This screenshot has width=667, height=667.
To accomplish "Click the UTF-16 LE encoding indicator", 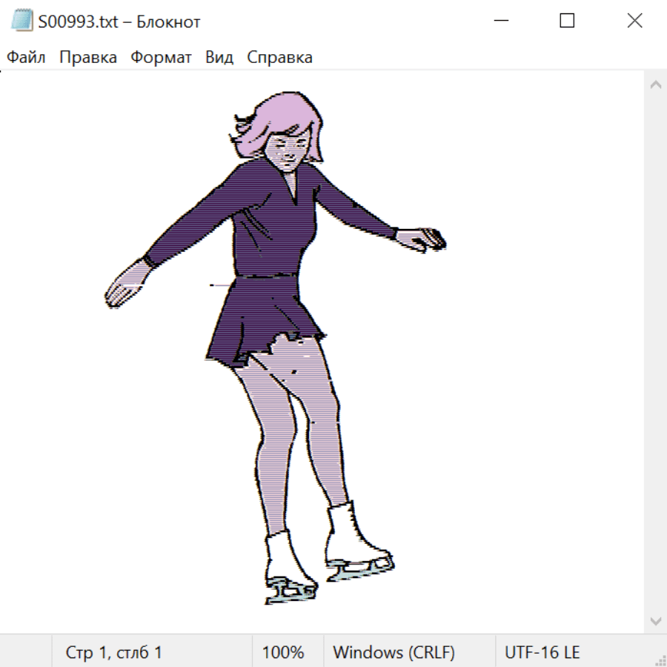I will click(x=542, y=652).
